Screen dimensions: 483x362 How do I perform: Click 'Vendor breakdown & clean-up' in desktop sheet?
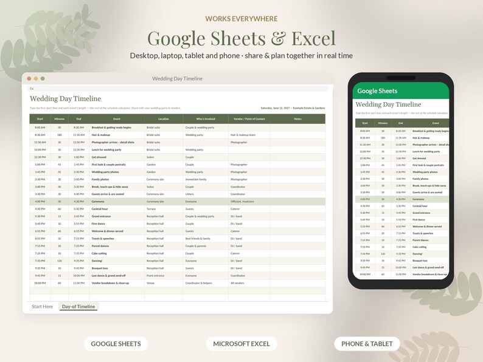(110, 283)
